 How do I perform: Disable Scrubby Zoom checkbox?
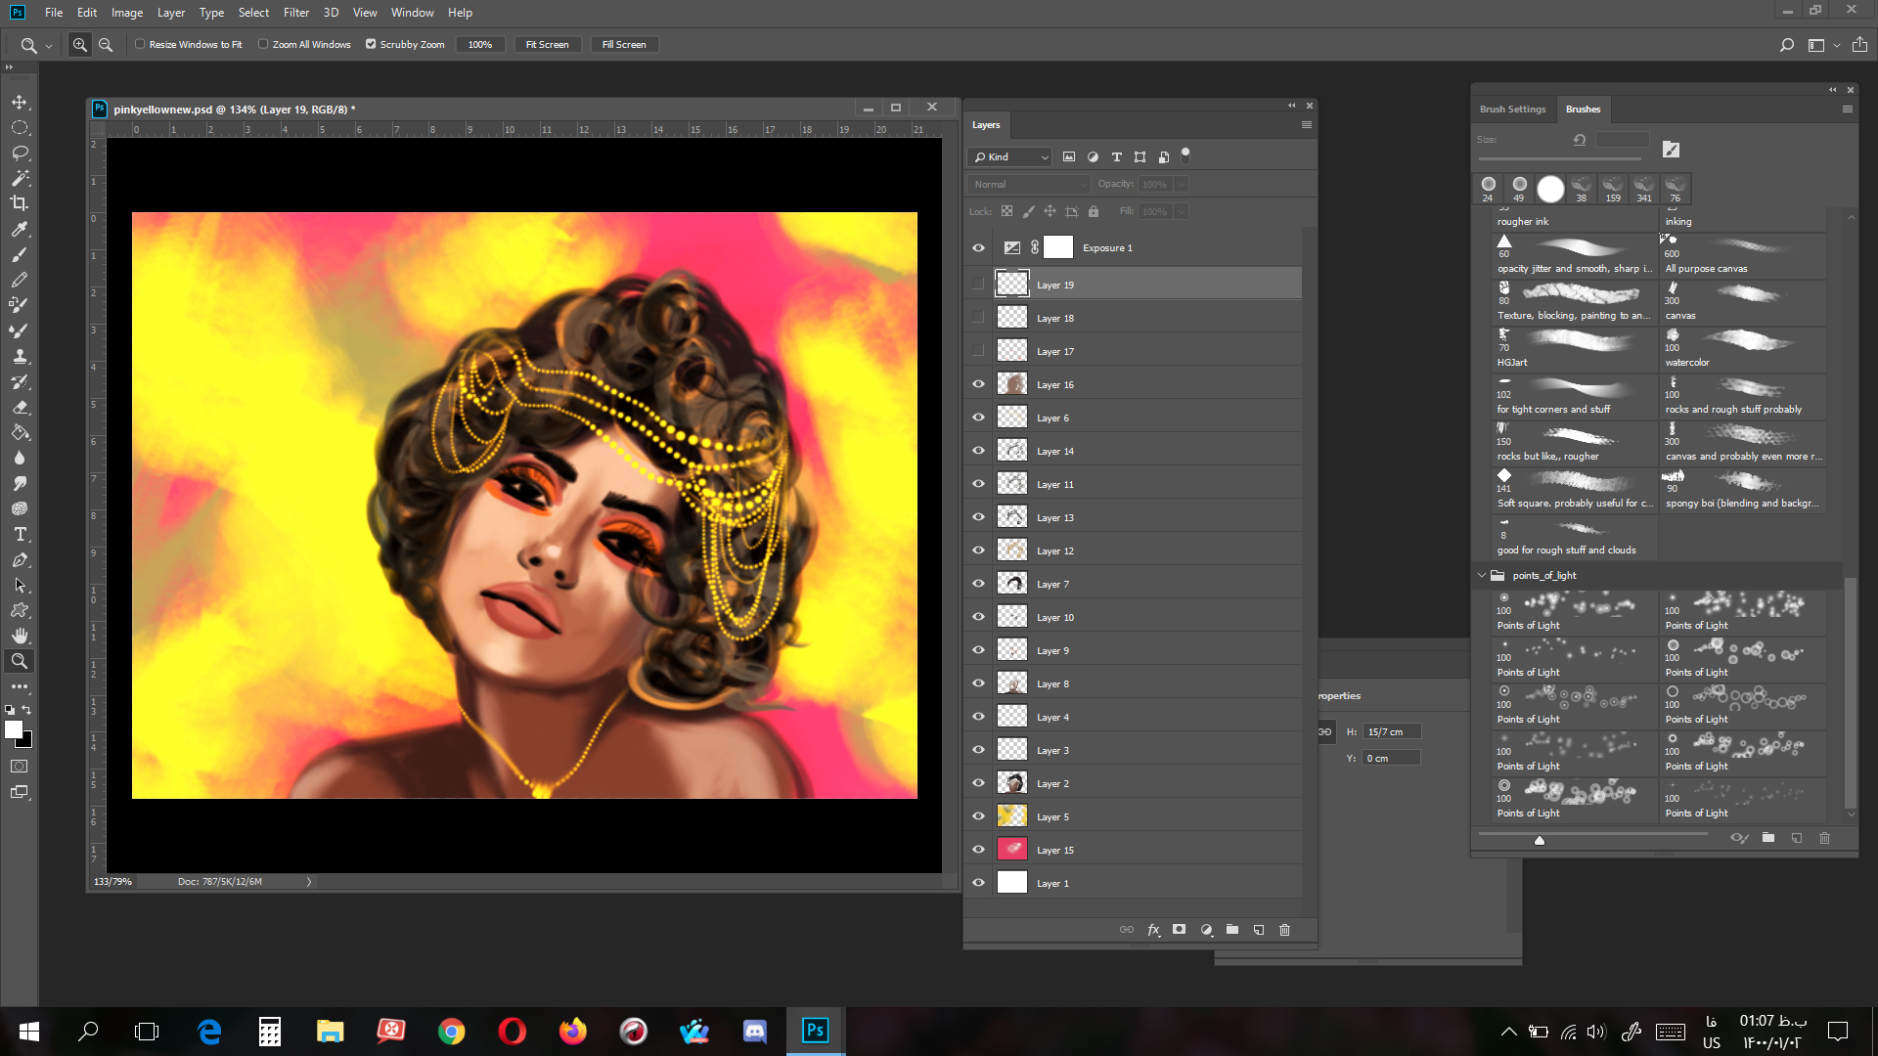click(371, 44)
